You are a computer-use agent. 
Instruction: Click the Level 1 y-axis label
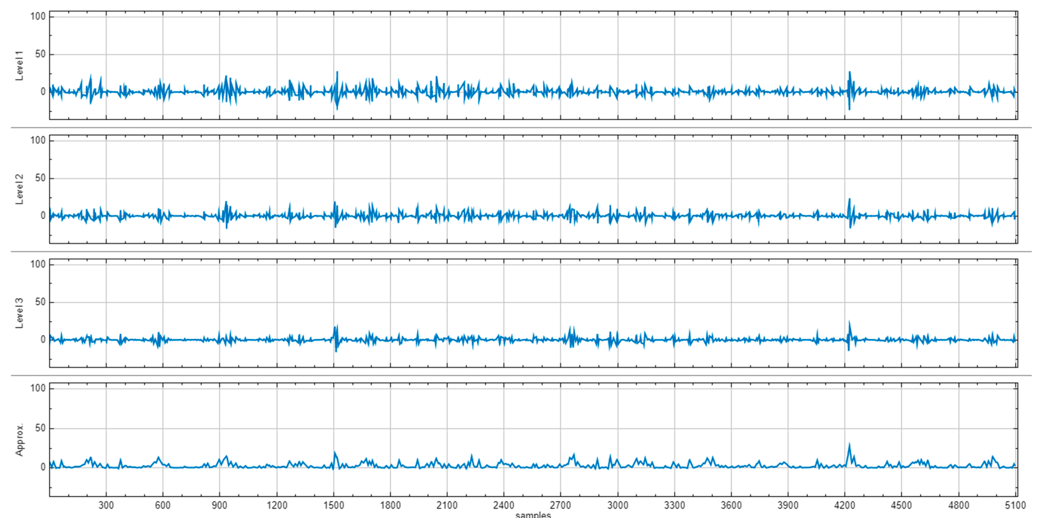pyautogui.click(x=19, y=66)
